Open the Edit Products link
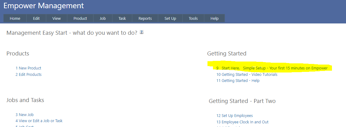This screenshot has height=127, width=346. click(30, 75)
